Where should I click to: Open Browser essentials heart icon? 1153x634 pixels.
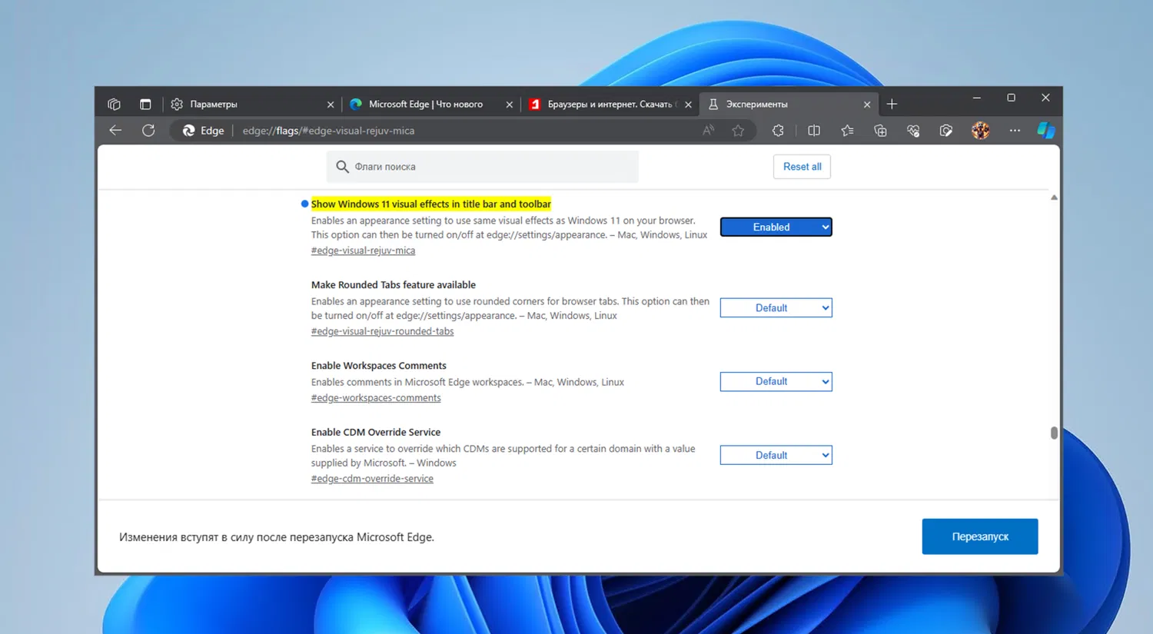pos(913,131)
